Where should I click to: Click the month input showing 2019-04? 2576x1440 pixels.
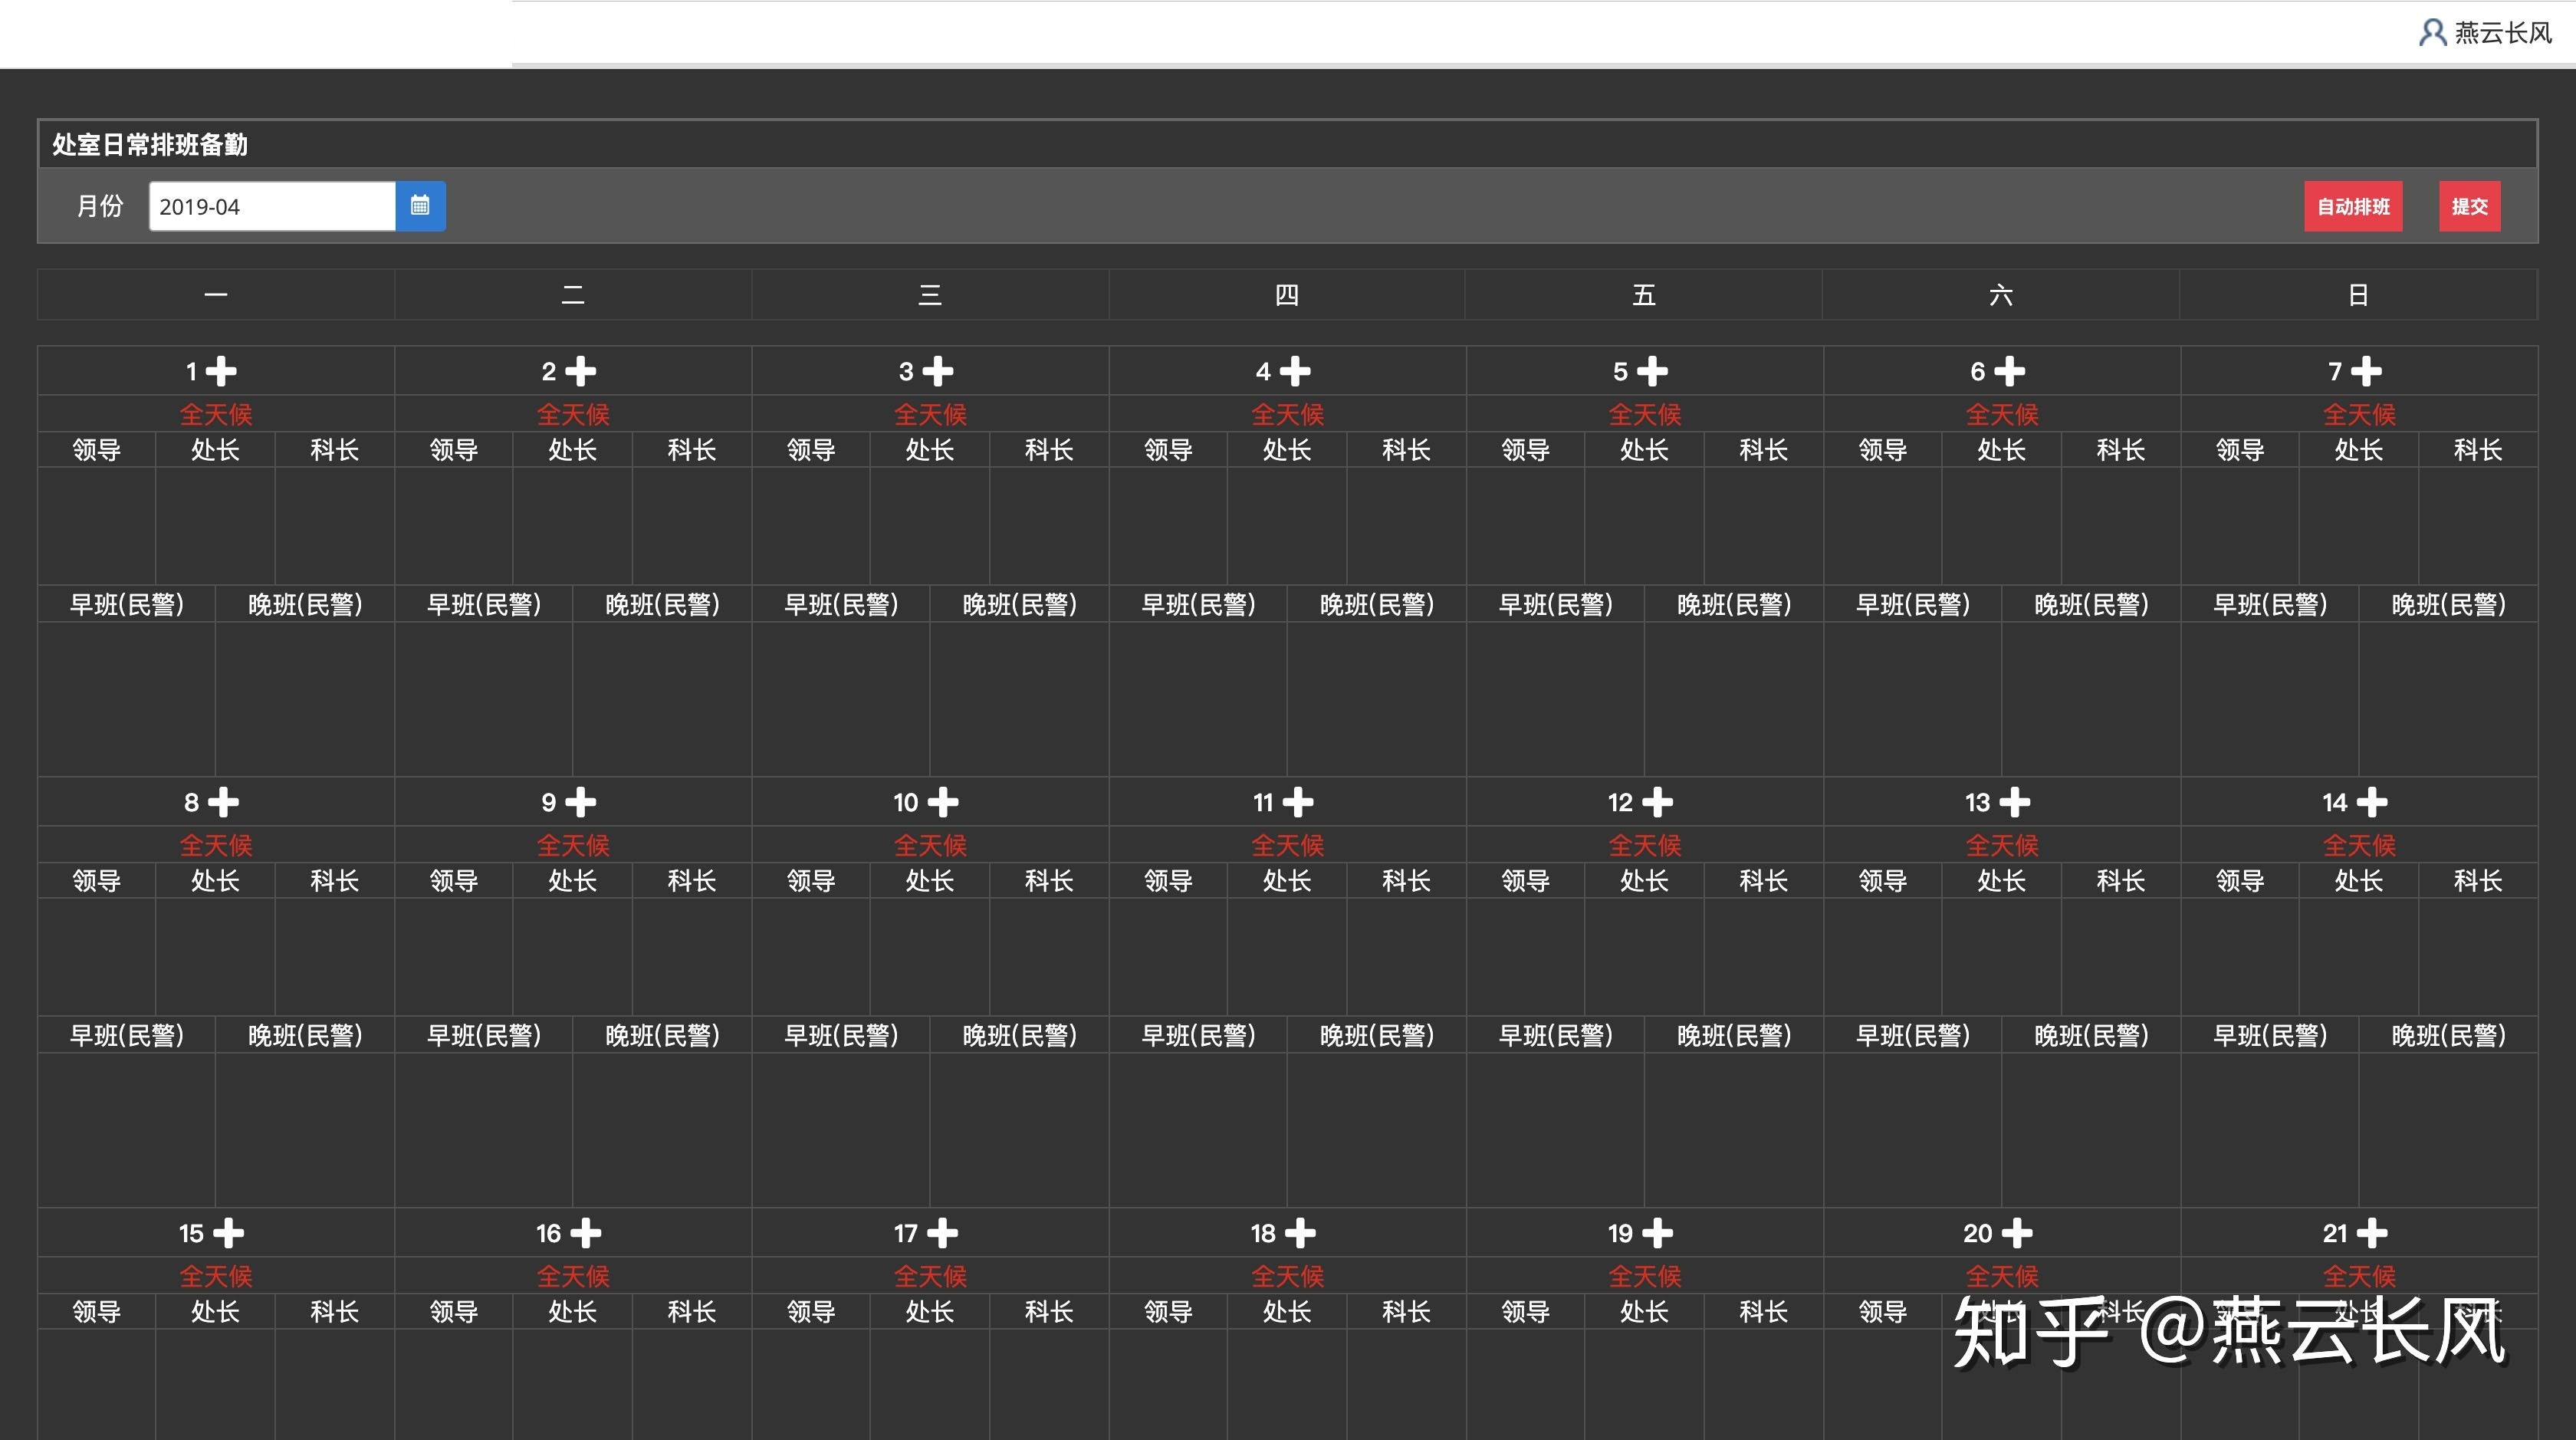pos(271,206)
